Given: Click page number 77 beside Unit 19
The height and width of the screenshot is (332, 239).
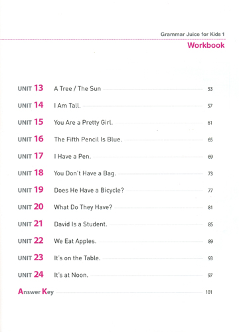Looking at the screenshot, I should (x=210, y=191).
